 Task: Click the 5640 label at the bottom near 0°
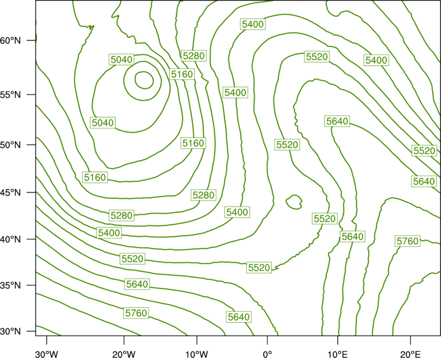point(239,317)
